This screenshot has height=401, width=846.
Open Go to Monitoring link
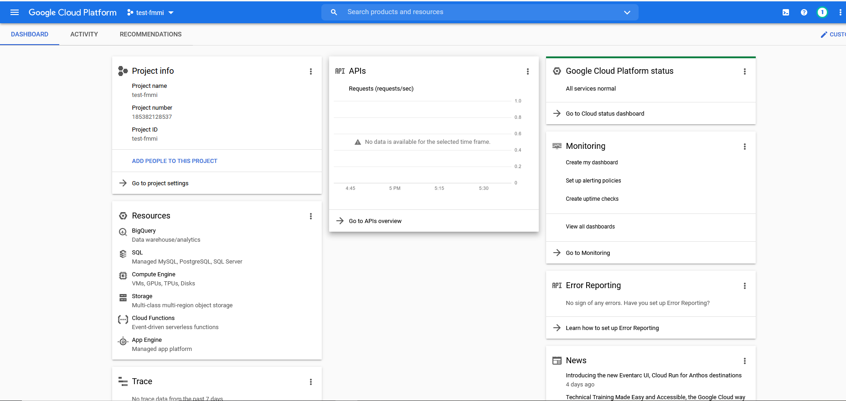coord(588,253)
